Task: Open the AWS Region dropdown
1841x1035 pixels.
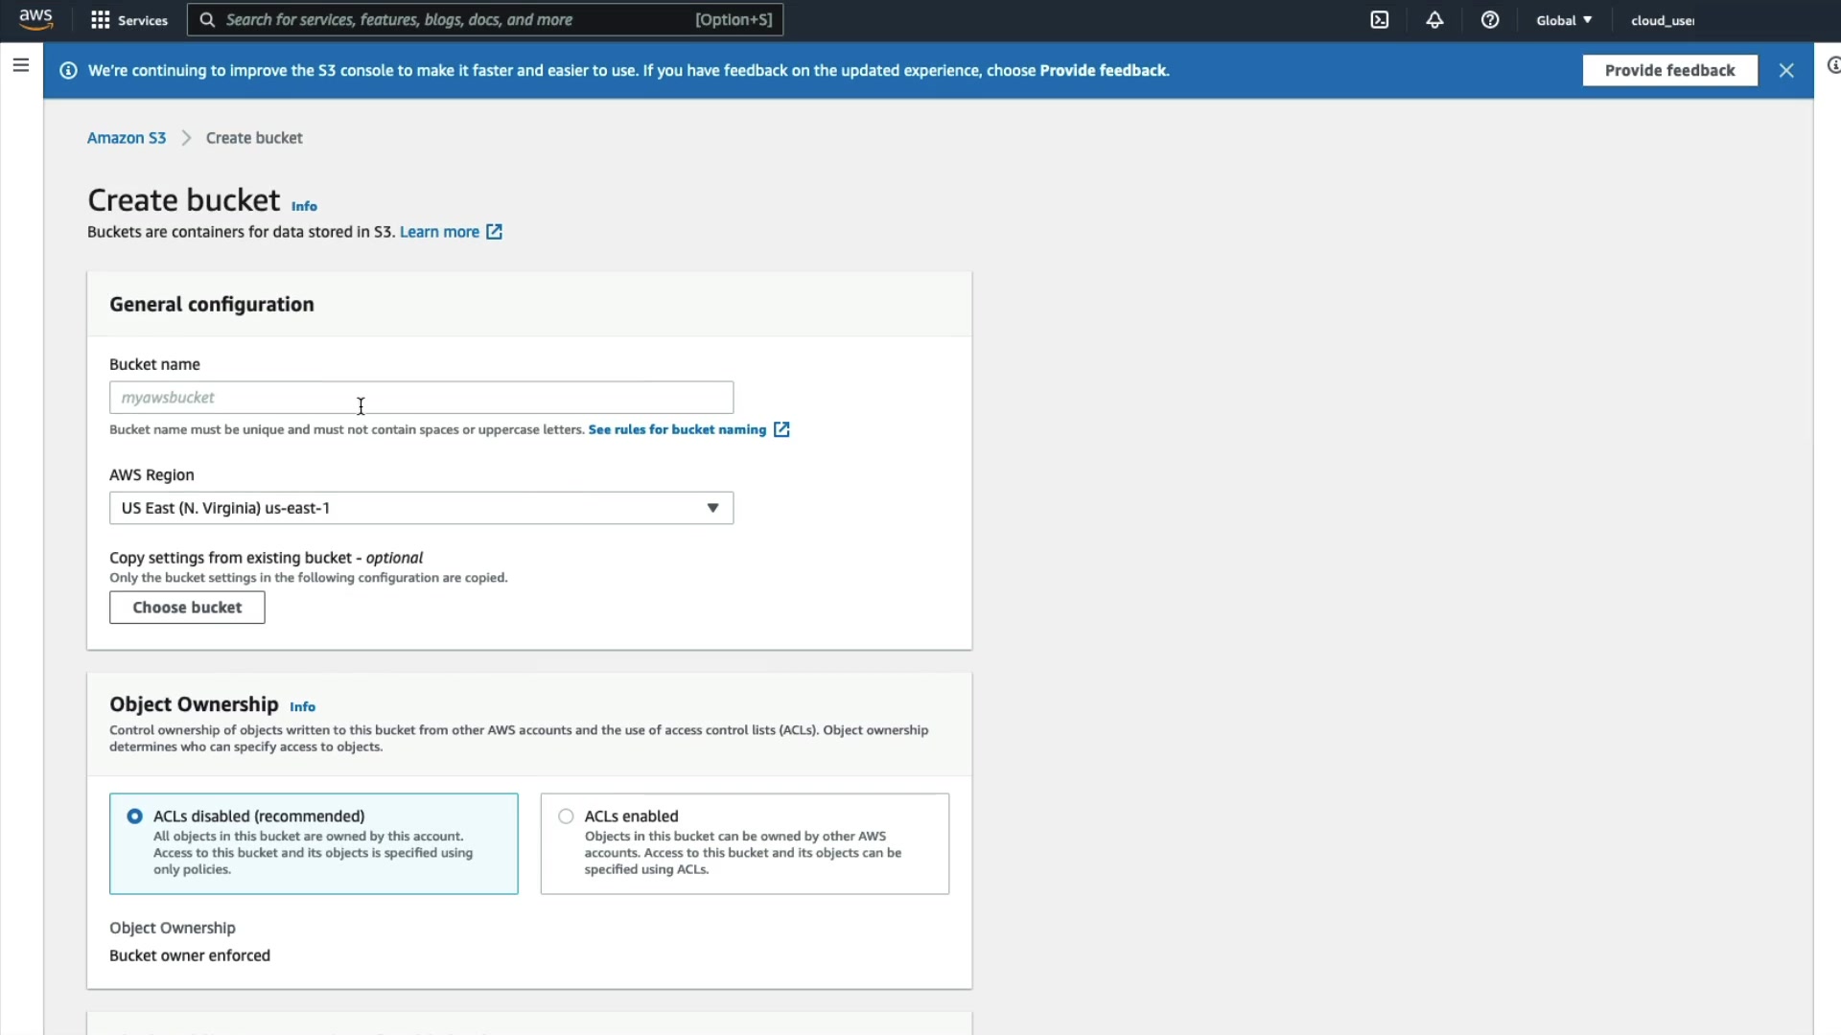Action: click(x=421, y=508)
